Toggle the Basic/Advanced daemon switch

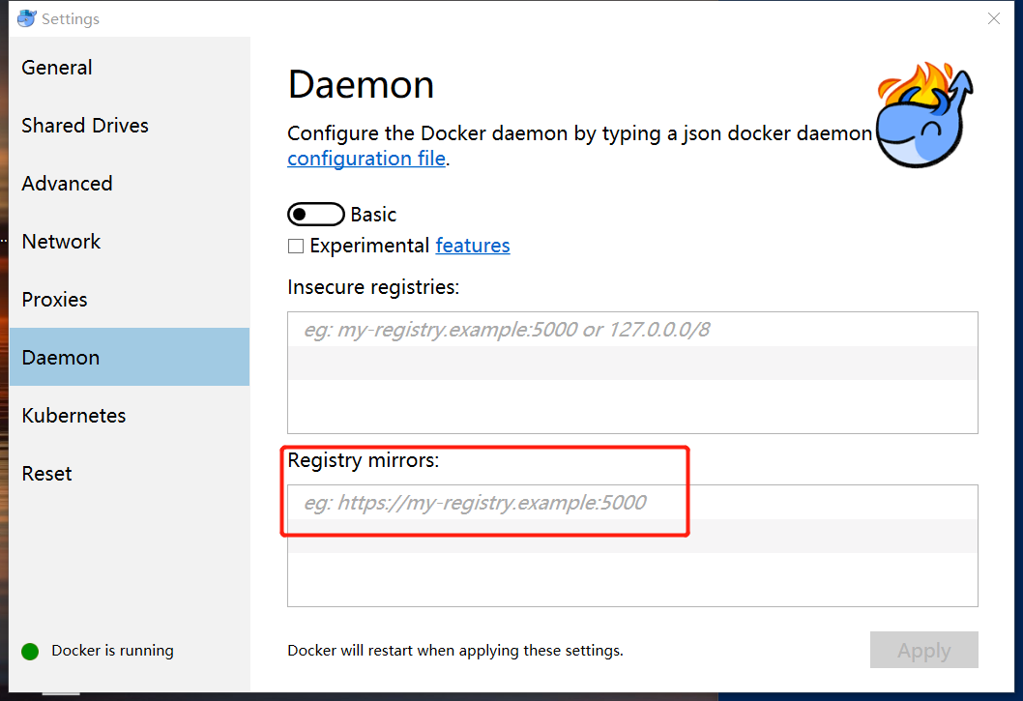pyautogui.click(x=315, y=215)
